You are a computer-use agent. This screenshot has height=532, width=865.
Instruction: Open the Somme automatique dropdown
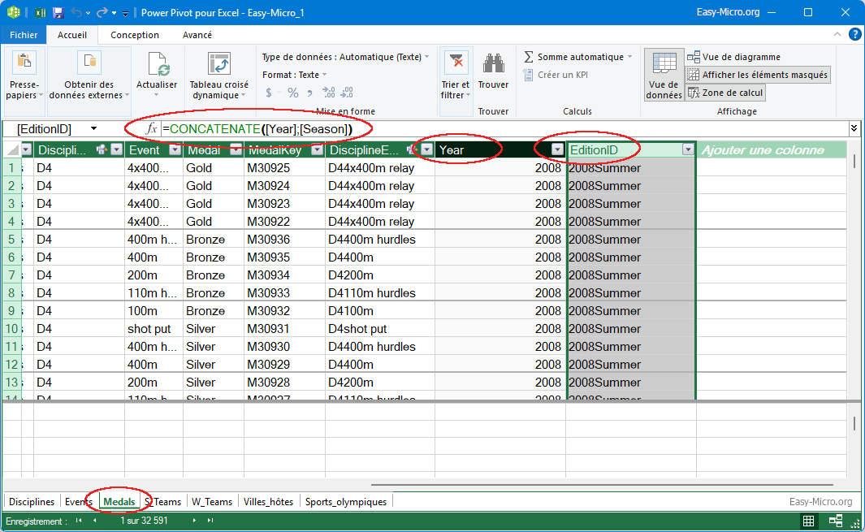[x=630, y=58]
